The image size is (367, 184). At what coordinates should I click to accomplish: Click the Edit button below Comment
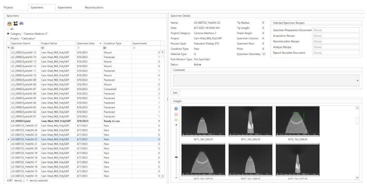[175, 93]
